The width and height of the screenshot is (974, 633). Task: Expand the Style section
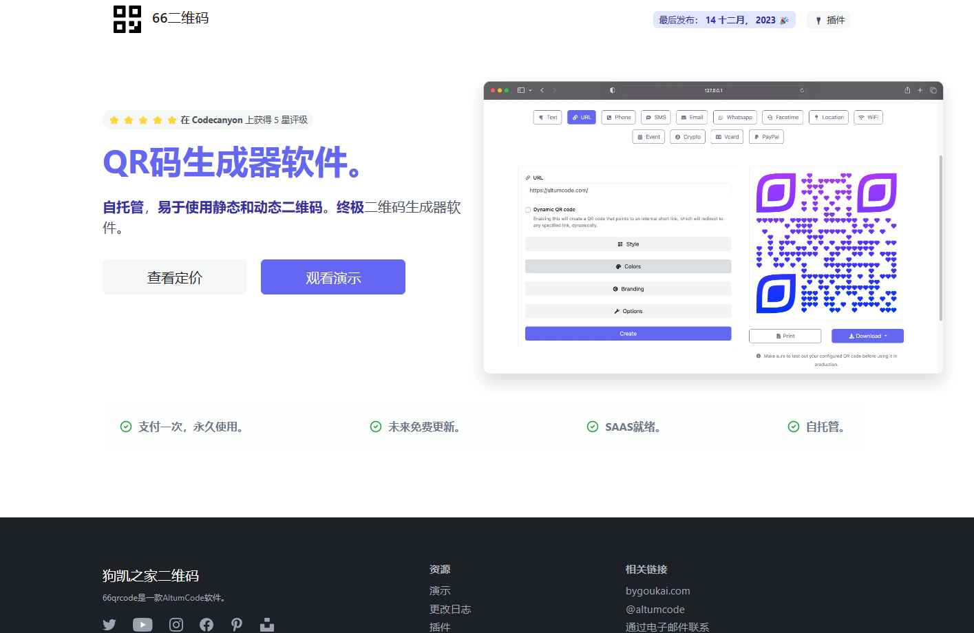click(628, 244)
